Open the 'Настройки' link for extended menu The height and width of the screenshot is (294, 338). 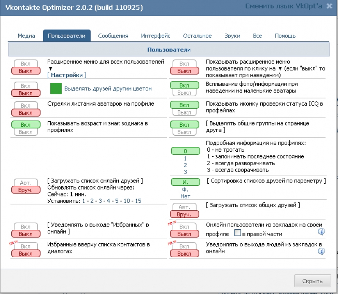coord(67,75)
